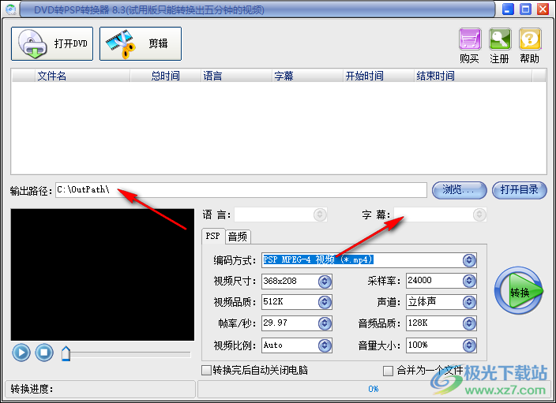Enable 转换完后自动关闭电脑 checkbox
Viewport: 556px width, 403px height.
coord(206,371)
